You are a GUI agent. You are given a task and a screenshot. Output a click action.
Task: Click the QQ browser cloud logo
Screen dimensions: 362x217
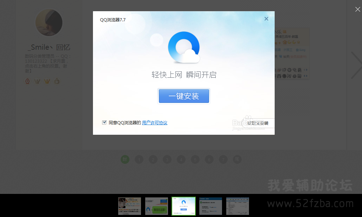click(x=184, y=47)
